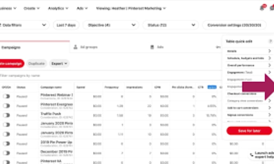Expand Category view conversions chevron
This screenshot has width=274, height=164.
(x=270, y=101)
